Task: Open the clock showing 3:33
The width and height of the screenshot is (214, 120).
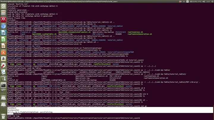Action: tap(208, 1)
